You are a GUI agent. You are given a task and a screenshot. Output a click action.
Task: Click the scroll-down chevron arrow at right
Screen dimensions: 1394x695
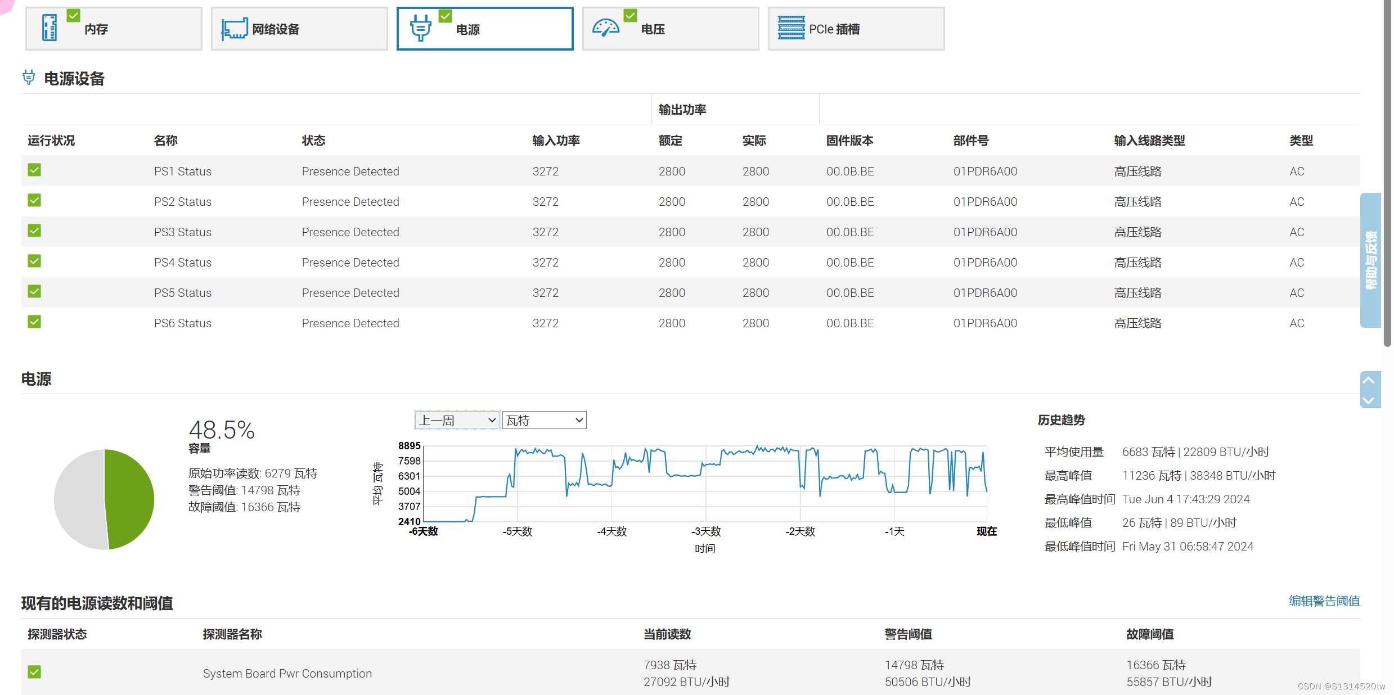click(1369, 400)
